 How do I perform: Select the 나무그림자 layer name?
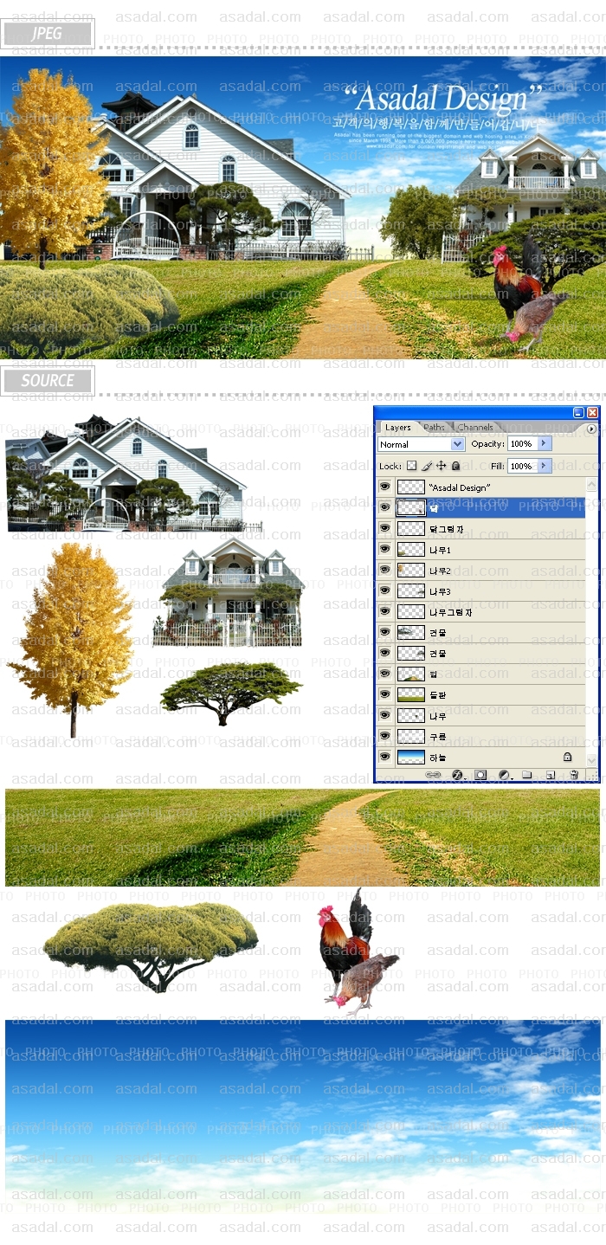(450, 612)
